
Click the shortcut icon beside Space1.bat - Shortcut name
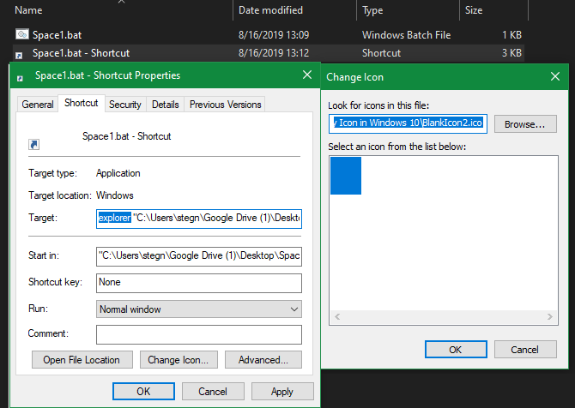34,144
